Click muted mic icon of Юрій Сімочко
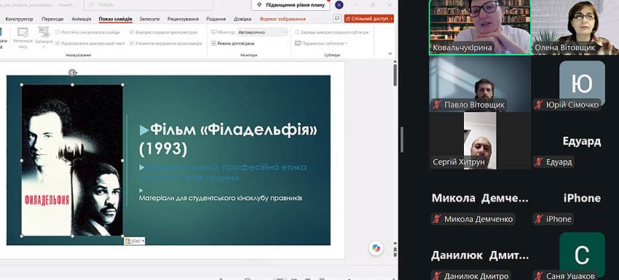 point(538,105)
